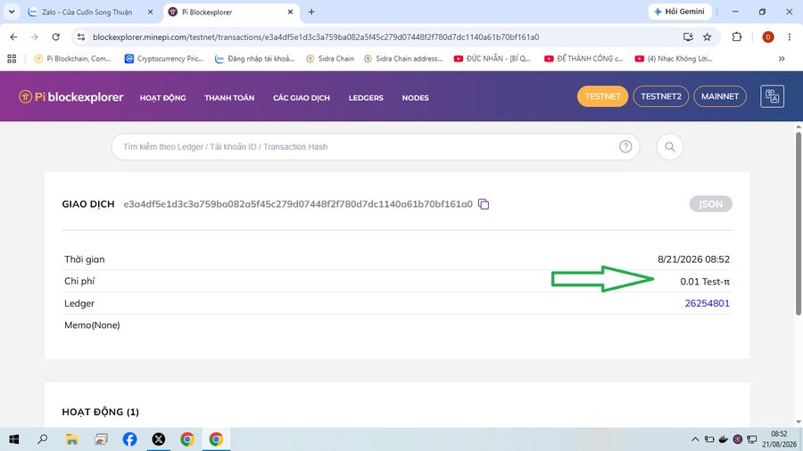Open the language translate icon

pos(772,96)
